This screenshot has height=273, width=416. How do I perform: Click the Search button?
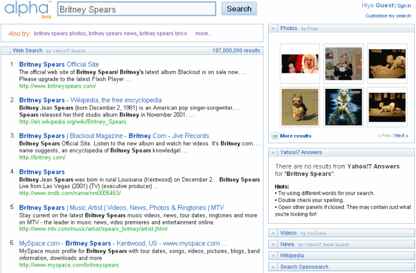[239, 9]
